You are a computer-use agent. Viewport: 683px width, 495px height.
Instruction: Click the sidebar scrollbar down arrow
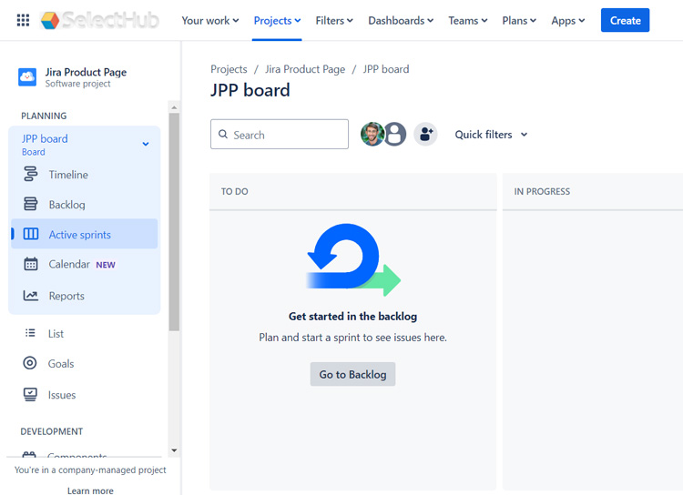click(174, 450)
